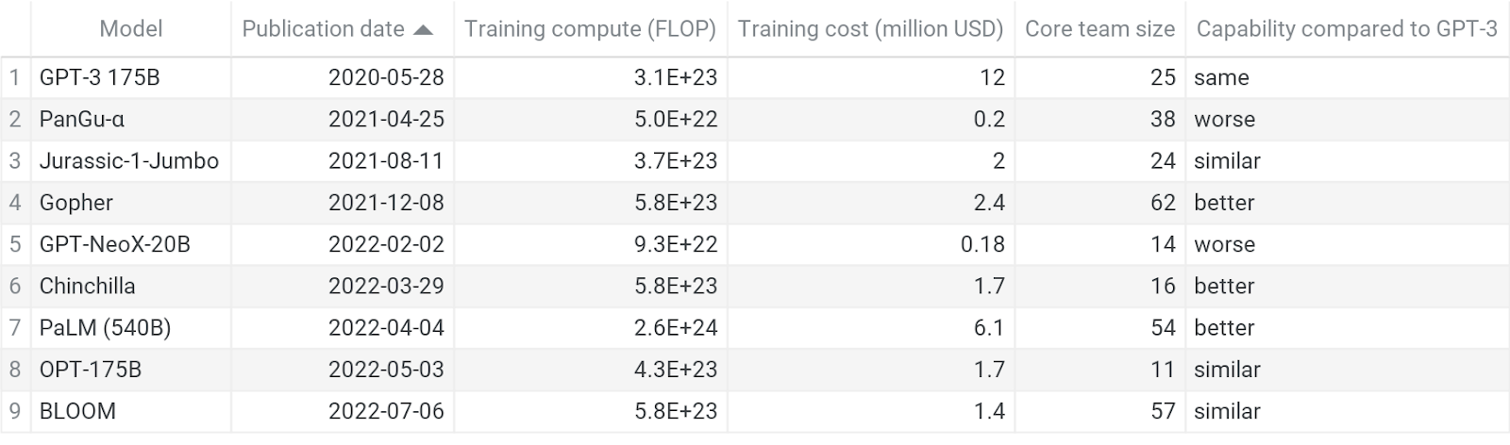Click the Gopher model name

pos(76,203)
